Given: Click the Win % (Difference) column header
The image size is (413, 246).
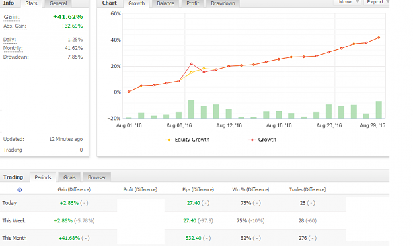Looking at the screenshot, I should point(250,189).
